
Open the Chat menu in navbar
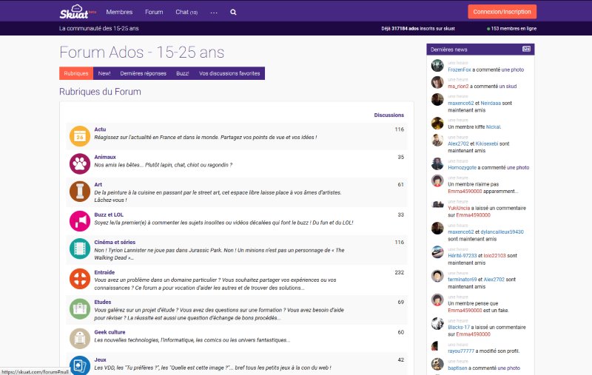click(x=186, y=13)
